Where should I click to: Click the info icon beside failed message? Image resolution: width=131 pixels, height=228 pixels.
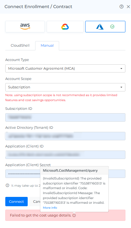coord(74,215)
